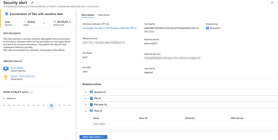Open the blurred subscription link
The width and height of the screenshot is (278, 140).
22,76
